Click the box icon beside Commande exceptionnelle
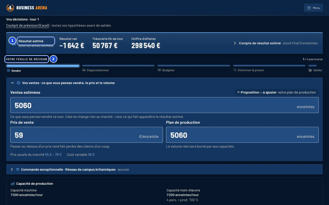The image size is (329, 205). [x=18, y=170]
